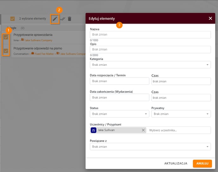Click the JS avatar badge
This screenshot has height=172, width=218.
93,130
